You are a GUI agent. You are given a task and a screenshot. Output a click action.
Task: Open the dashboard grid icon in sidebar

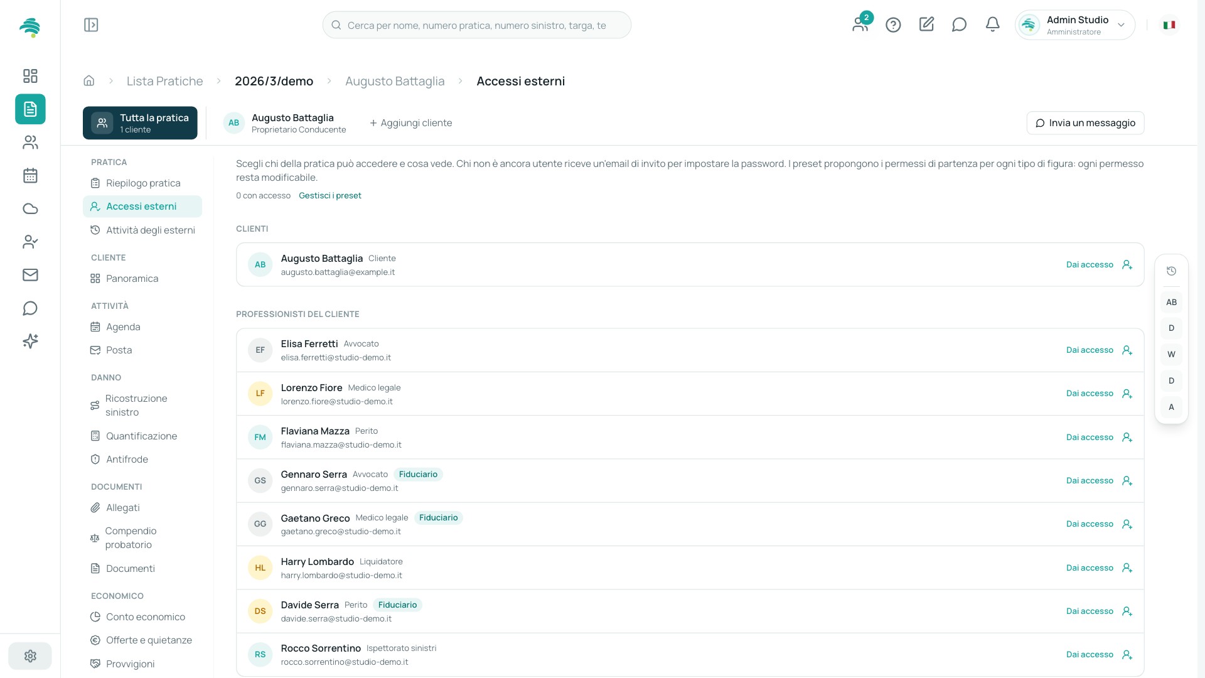pyautogui.click(x=30, y=76)
